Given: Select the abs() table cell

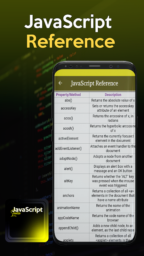Looking at the screenshot, I should pyautogui.click(x=68, y=100).
